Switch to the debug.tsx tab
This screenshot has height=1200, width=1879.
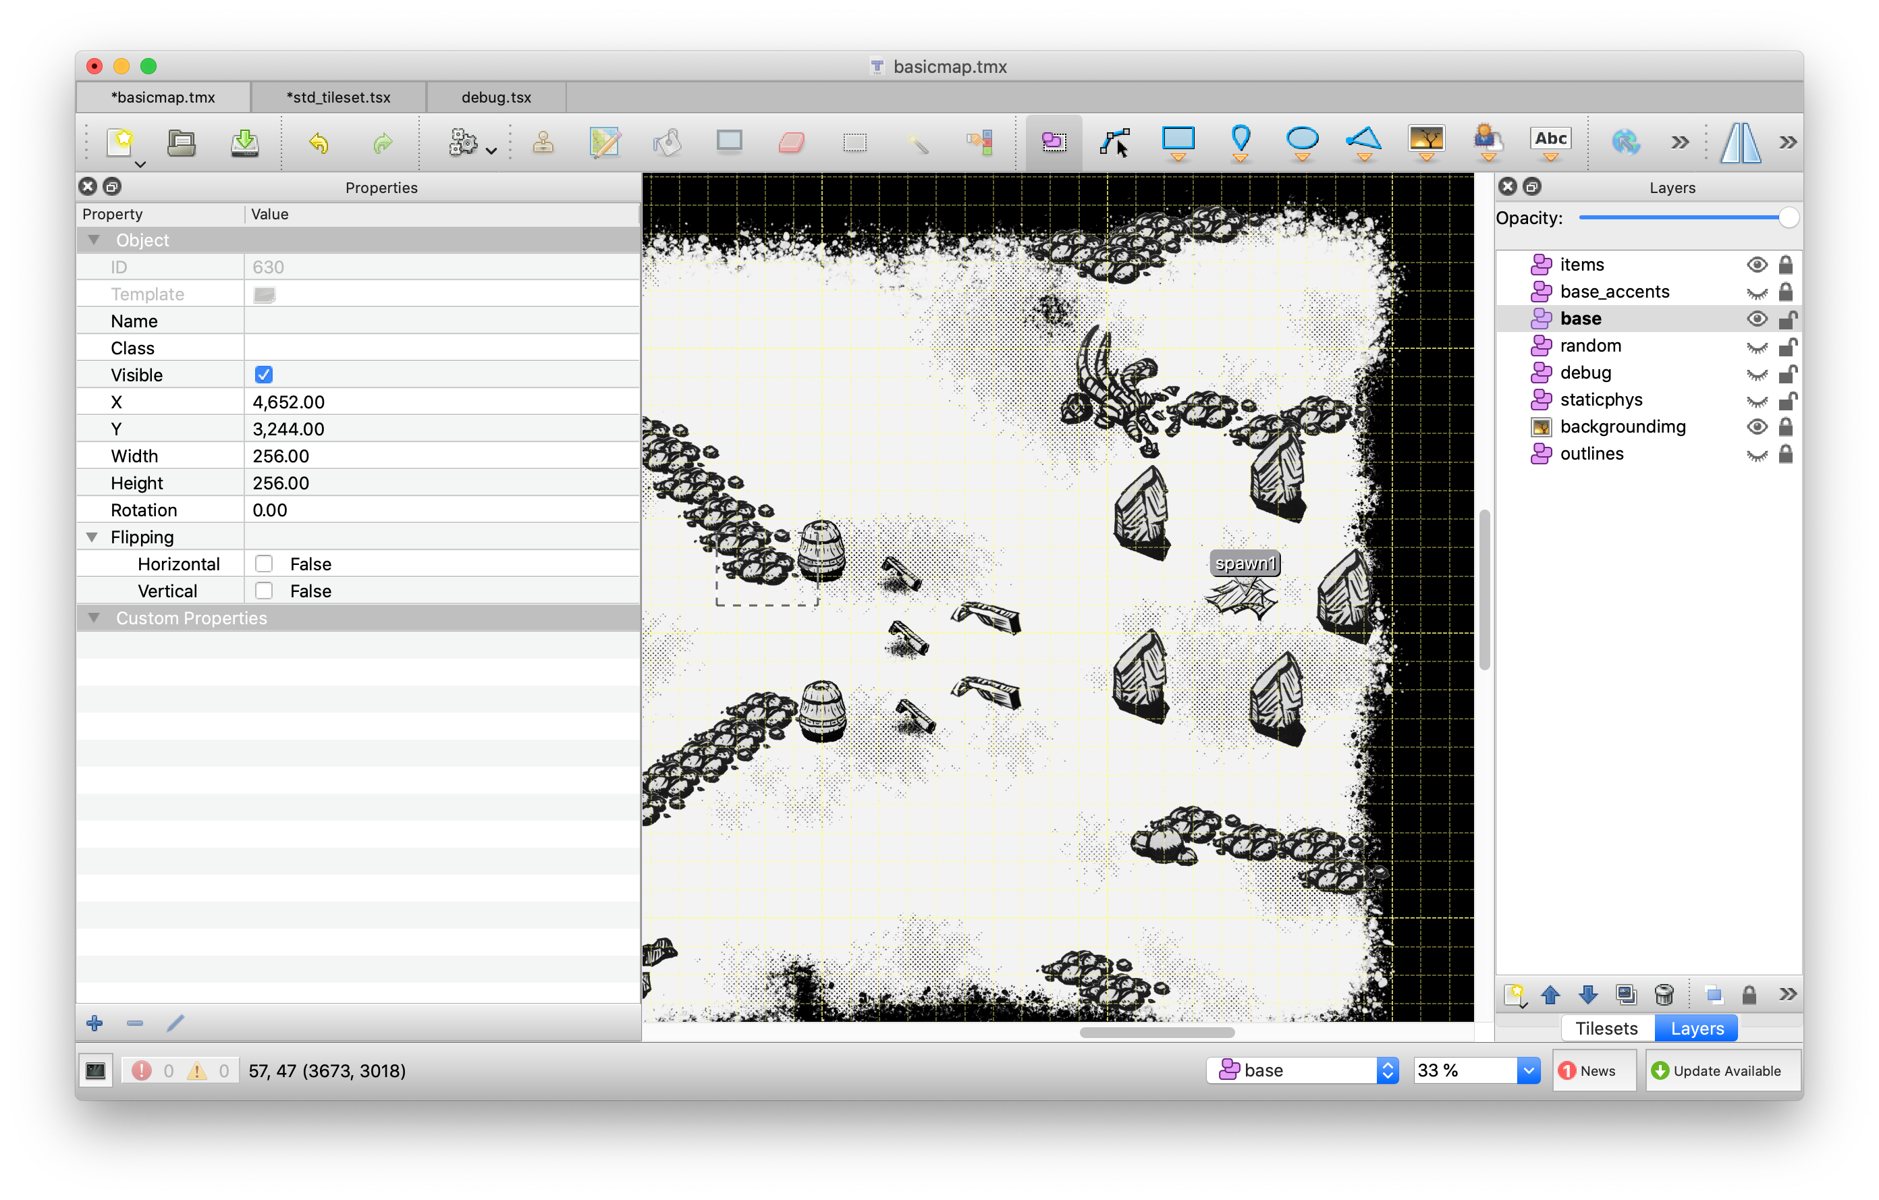pyautogui.click(x=496, y=98)
